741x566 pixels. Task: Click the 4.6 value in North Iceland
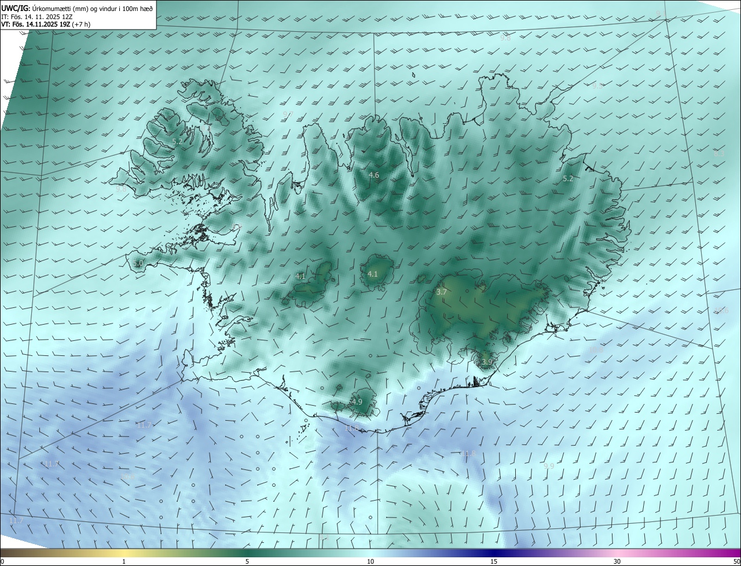373,175
